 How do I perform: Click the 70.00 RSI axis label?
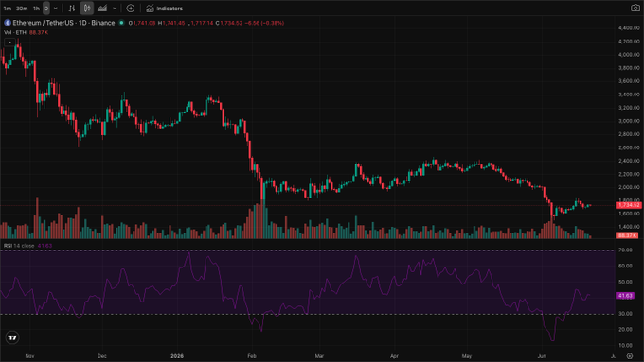pyautogui.click(x=625, y=250)
